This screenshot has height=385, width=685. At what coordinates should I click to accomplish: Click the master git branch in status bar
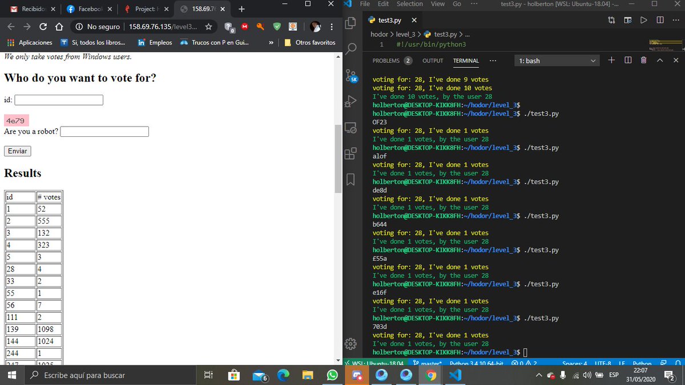[428, 363]
